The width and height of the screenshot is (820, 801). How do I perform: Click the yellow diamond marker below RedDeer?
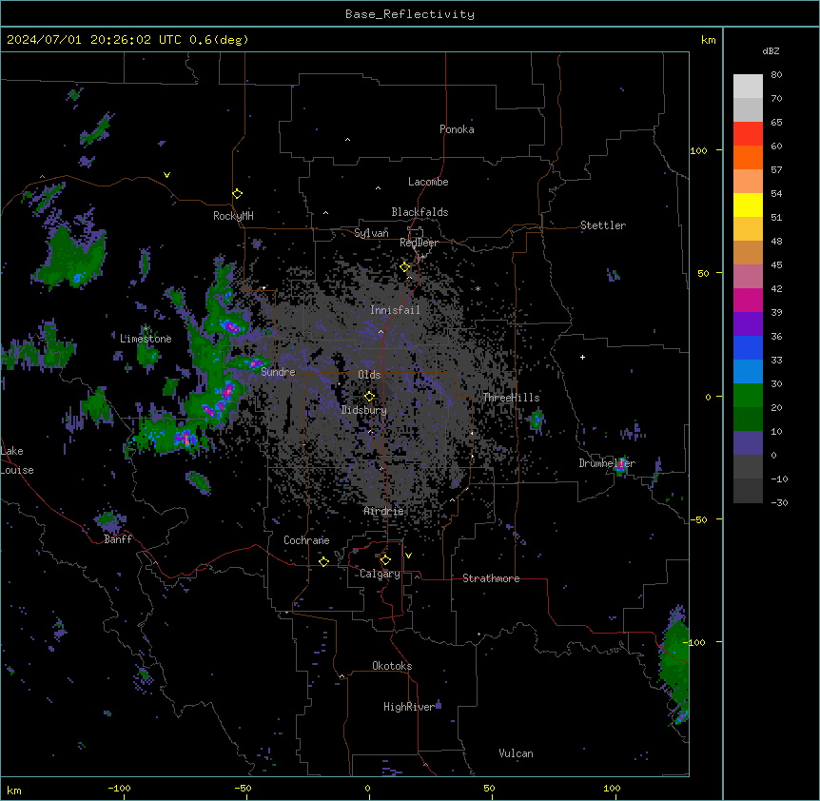click(x=405, y=267)
